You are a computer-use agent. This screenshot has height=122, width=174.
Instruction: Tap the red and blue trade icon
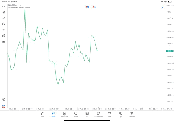click(87, 7)
